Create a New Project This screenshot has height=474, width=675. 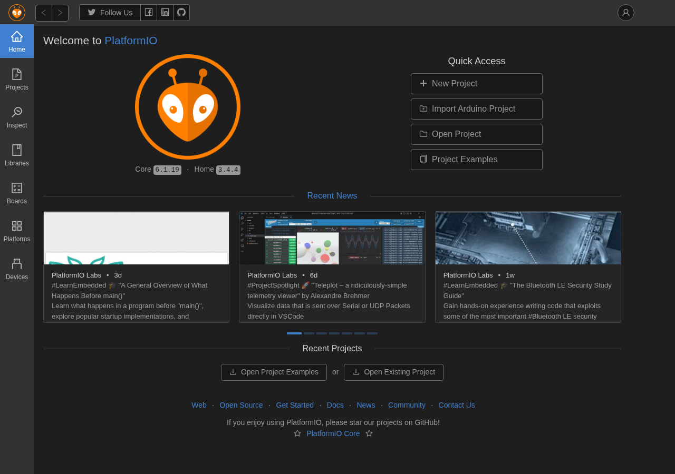pyautogui.click(x=477, y=84)
